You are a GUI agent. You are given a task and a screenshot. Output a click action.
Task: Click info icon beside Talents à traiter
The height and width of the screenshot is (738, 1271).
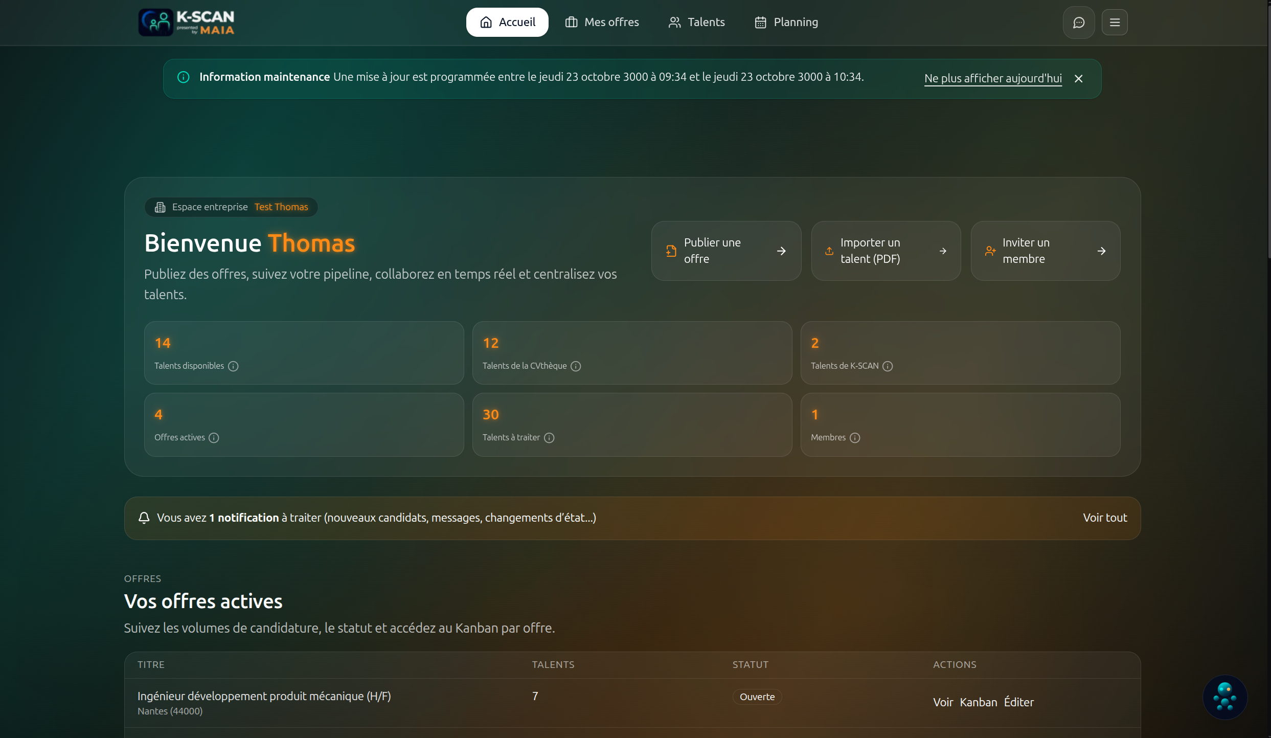click(x=549, y=438)
